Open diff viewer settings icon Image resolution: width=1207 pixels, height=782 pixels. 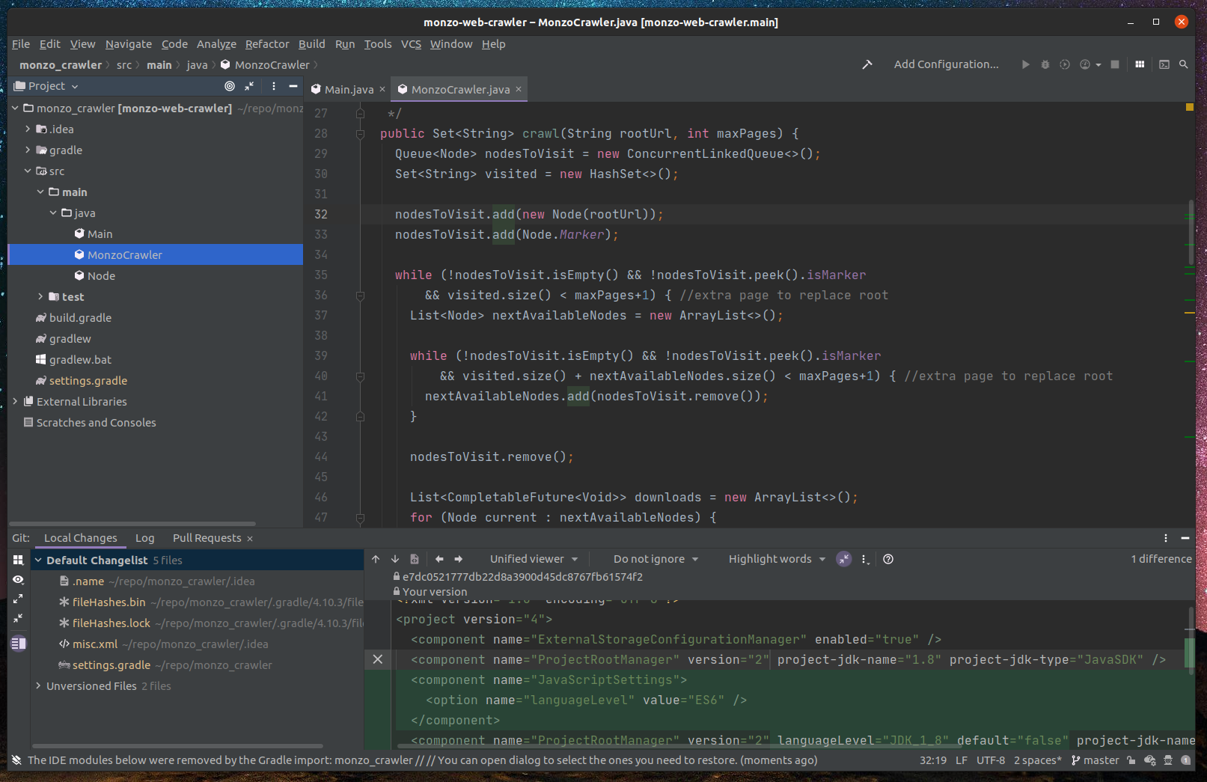click(x=865, y=559)
